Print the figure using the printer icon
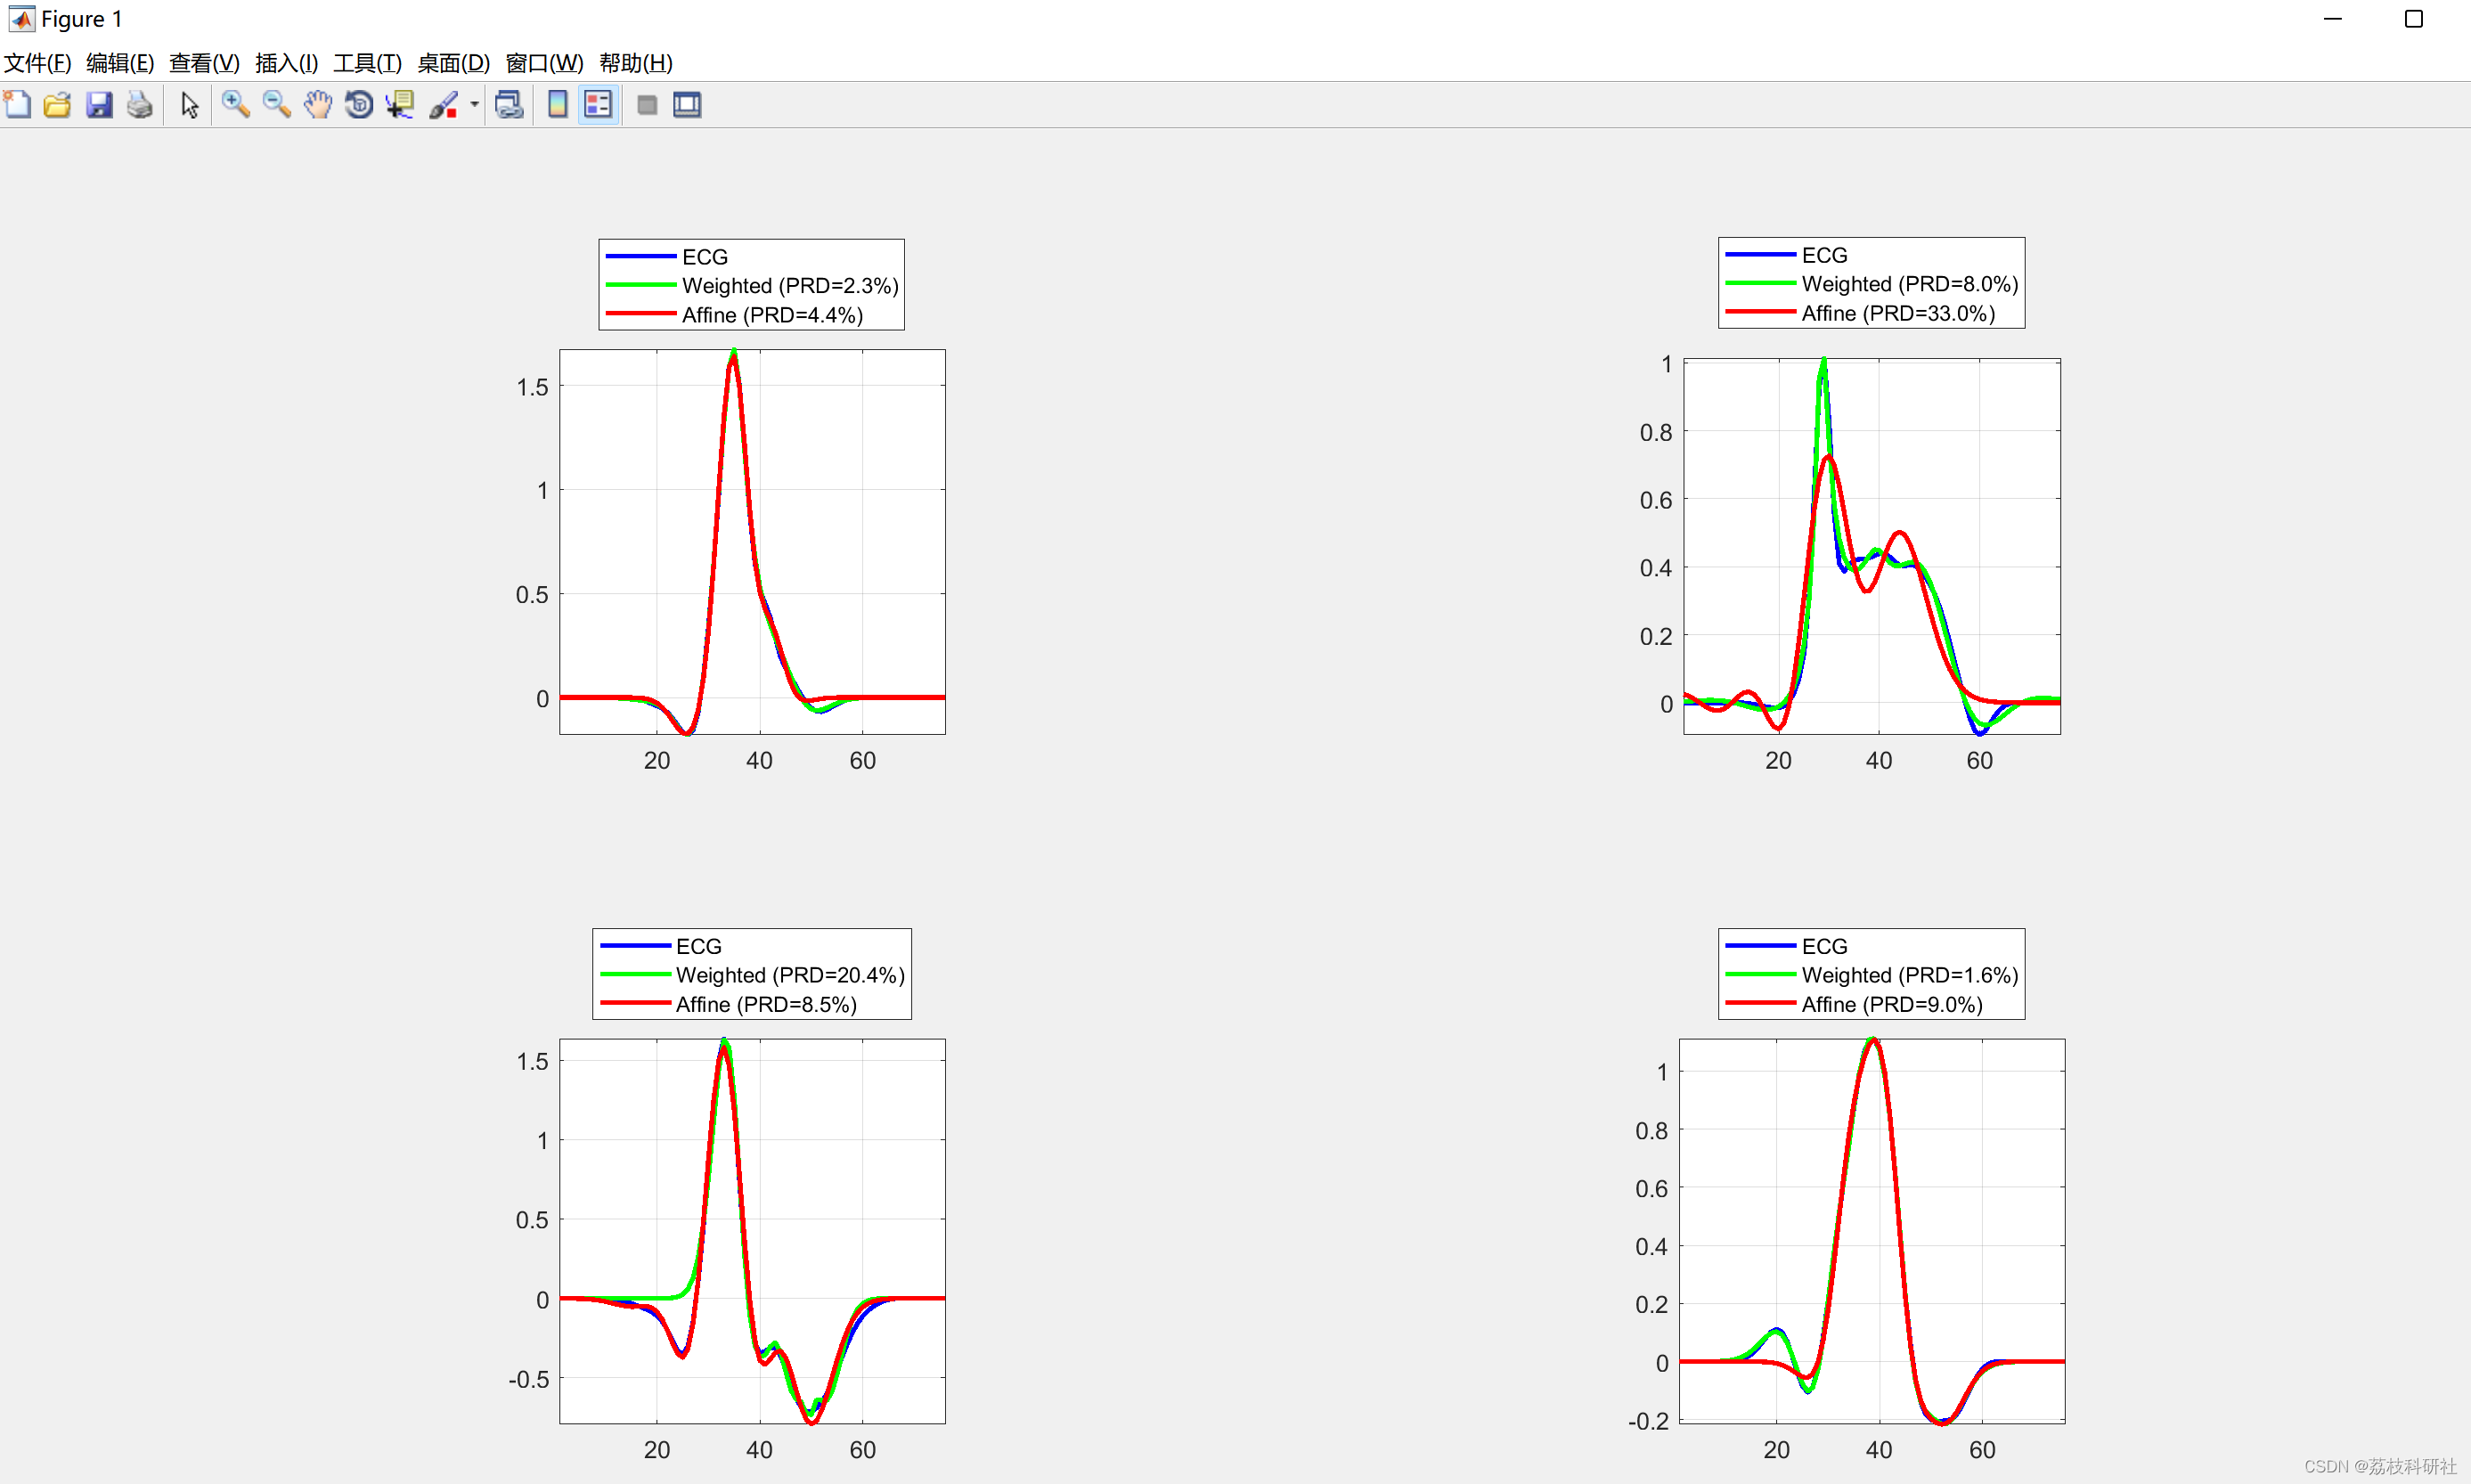The height and width of the screenshot is (1484, 2471). pos(140,105)
